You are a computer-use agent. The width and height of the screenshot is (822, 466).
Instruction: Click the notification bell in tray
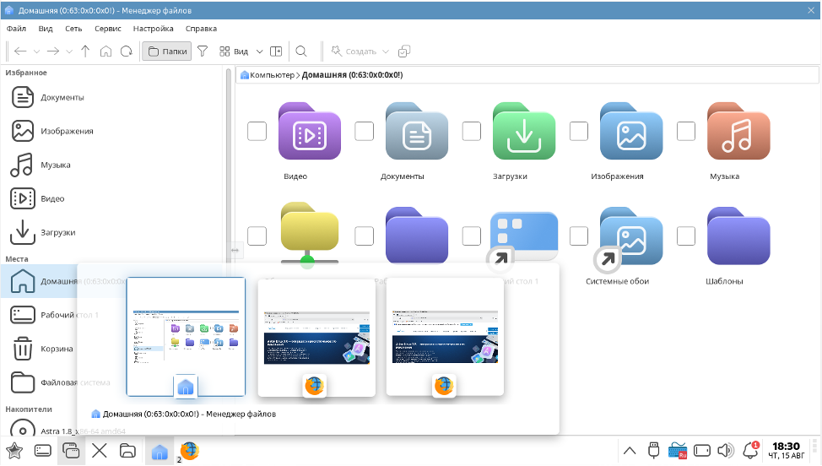[750, 450]
